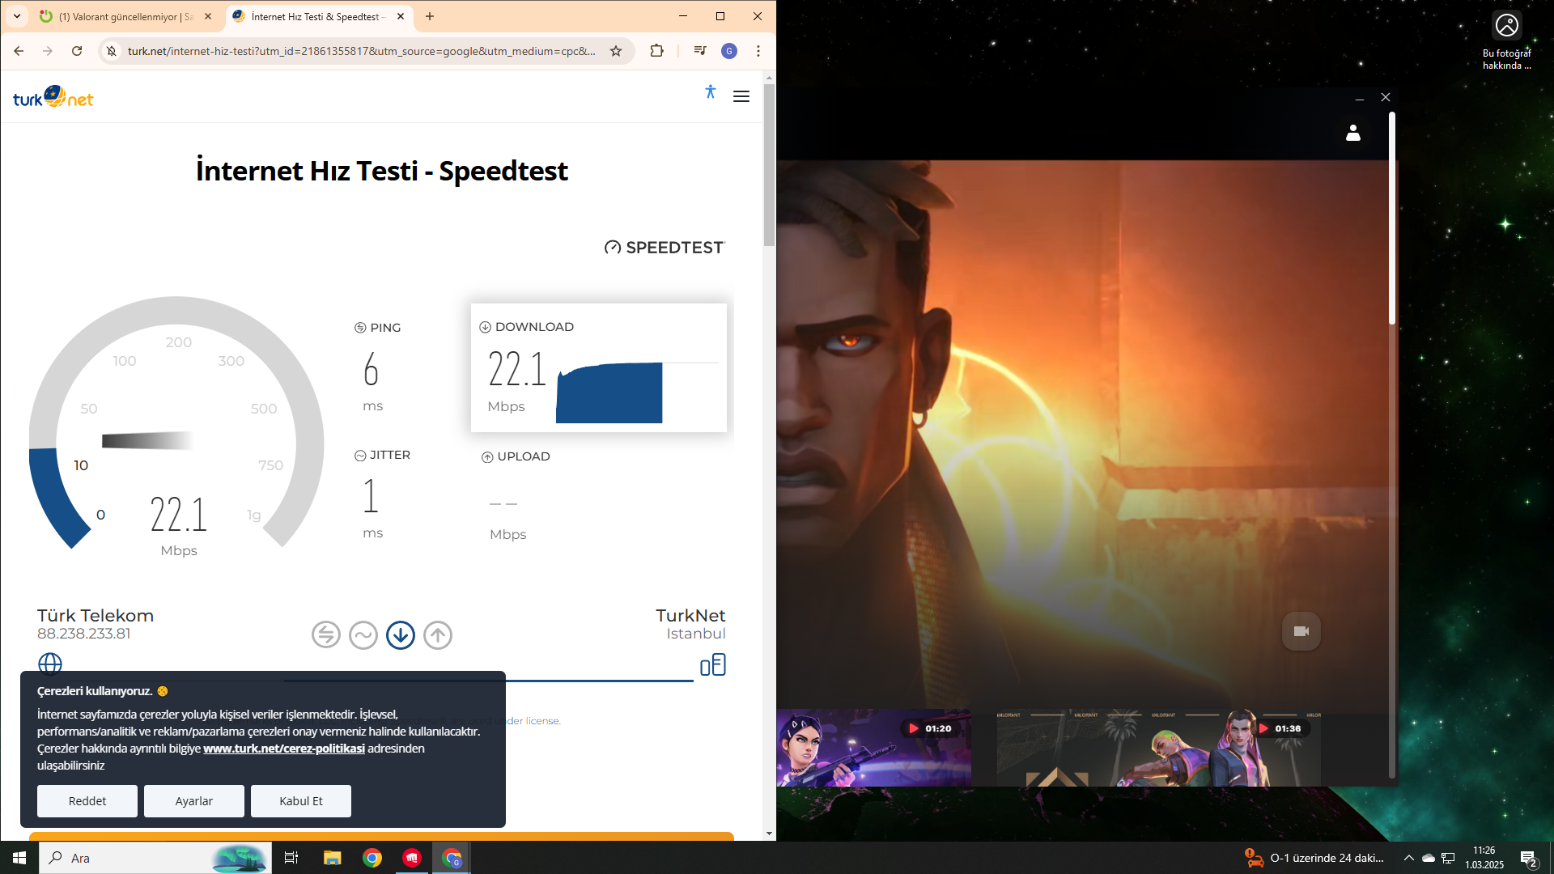Click the accessibility person icon
This screenshot has width=1554, height=874.
pos(710,92)
